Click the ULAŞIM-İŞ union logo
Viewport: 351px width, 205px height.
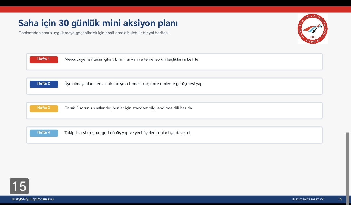pos(312,29)
